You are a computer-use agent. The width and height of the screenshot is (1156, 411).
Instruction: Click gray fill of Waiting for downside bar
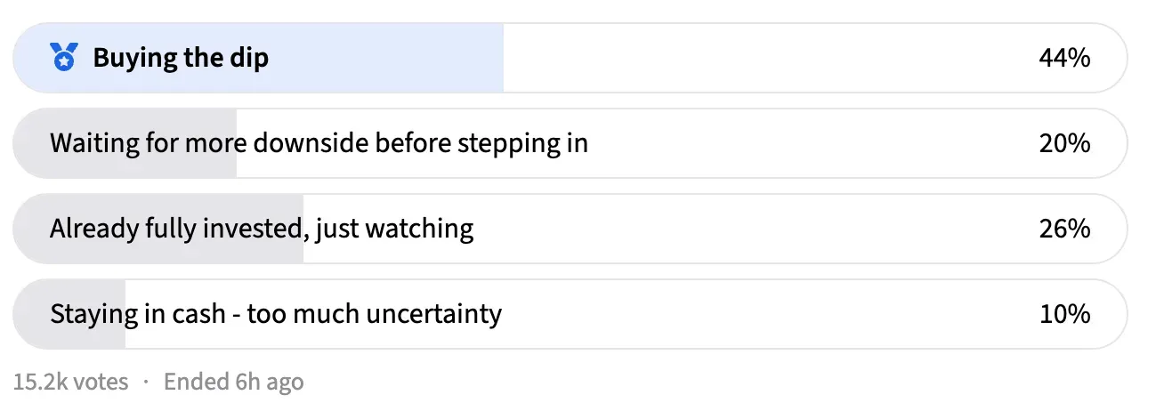125,143
